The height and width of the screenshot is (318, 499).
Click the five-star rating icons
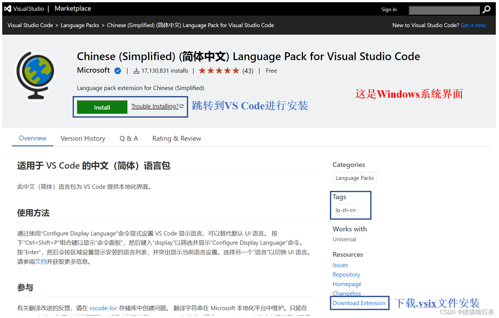[219, 71]
